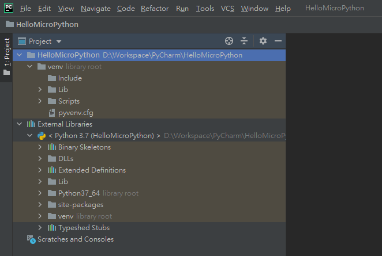Click the Typeshed Stubs library icon

[52, 228]
